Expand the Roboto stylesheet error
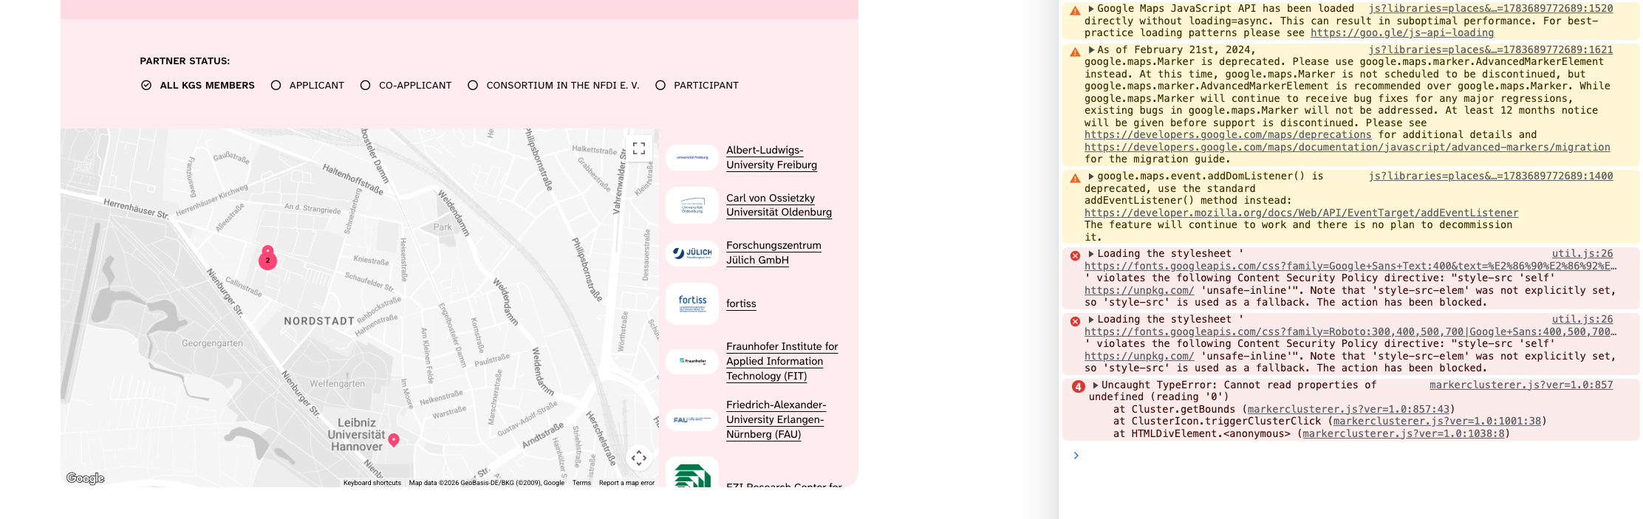Screen dimensions: 1643x519 (x=1091, y=320)
